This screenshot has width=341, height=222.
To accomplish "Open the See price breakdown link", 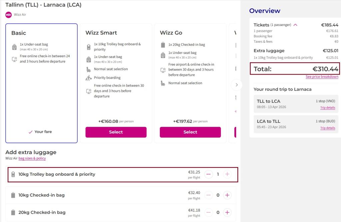I will pyautogui.click(x=322, y=77).
